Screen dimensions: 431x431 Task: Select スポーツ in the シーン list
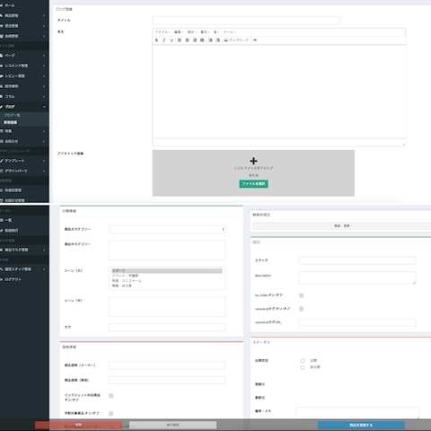[x=167, y=270]
